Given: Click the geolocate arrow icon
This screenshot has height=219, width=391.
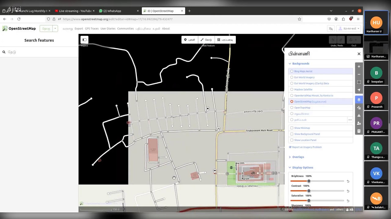Looking at the screenshot, I should (x=359, y=90).
